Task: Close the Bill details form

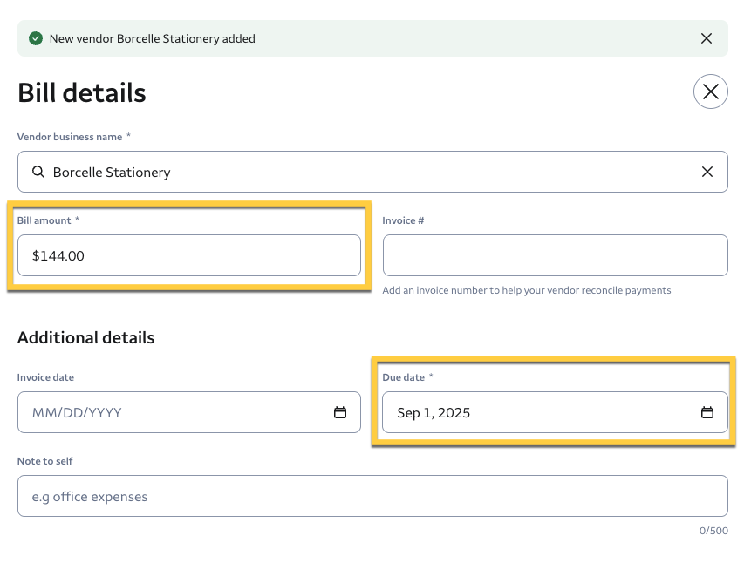Action: click(710, 92)
